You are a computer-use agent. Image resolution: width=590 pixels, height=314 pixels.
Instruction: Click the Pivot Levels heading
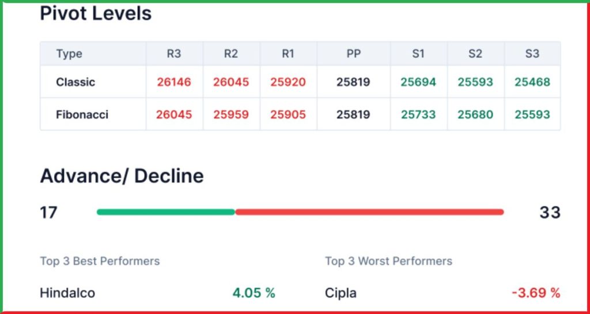(x=96, y=13)
